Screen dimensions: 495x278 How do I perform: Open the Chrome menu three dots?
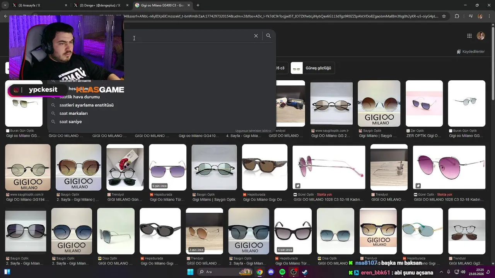click(489, 16)
